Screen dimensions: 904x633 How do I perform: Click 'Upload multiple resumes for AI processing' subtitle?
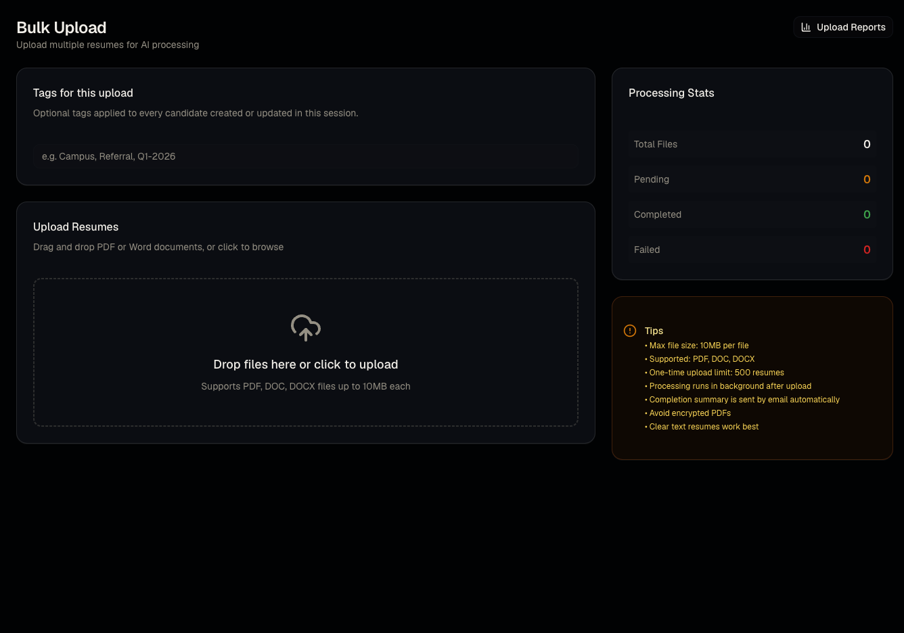[x=108, y=45]
